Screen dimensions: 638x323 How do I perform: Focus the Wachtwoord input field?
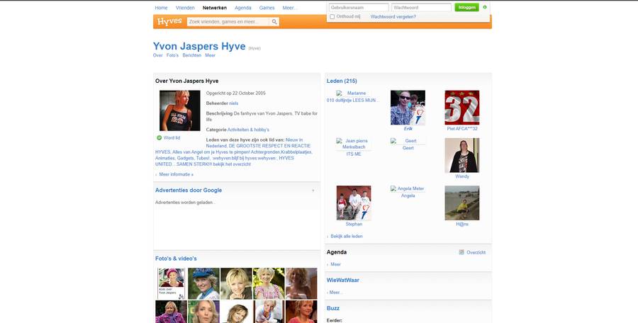pyautogui.click(x=421, y=7)
